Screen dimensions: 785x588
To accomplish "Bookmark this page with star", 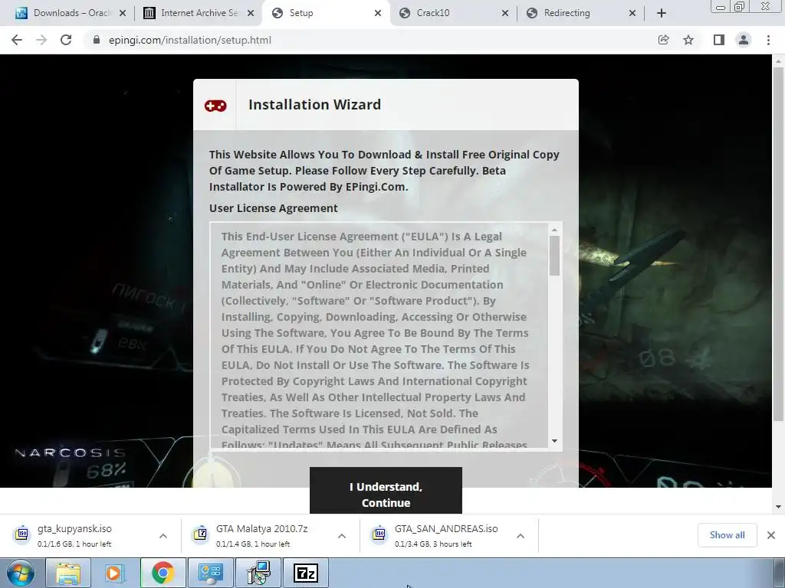I will [688, 40].
